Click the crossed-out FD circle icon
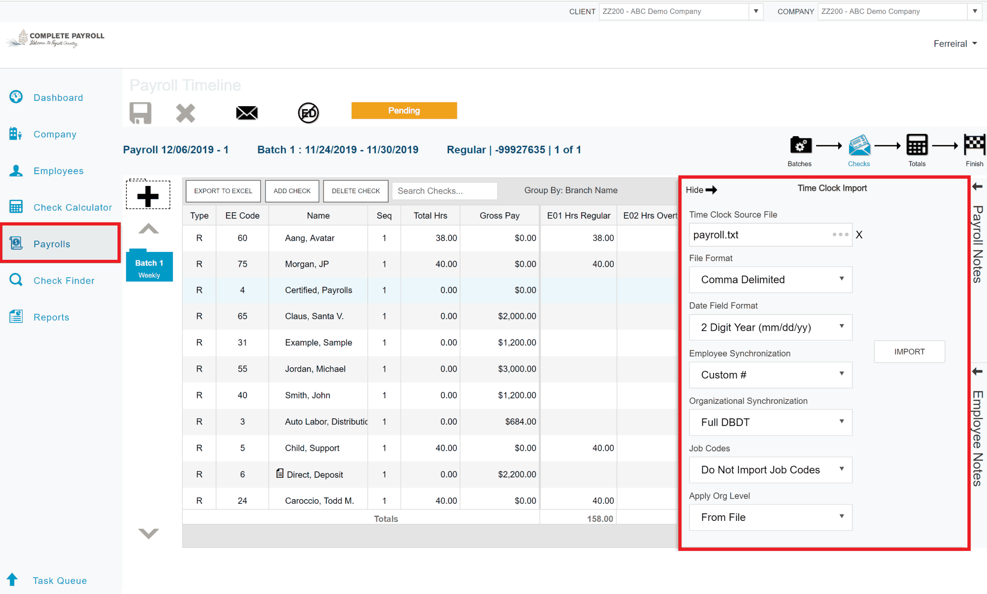Screen dimensions: 987x594 pos(308,113)
